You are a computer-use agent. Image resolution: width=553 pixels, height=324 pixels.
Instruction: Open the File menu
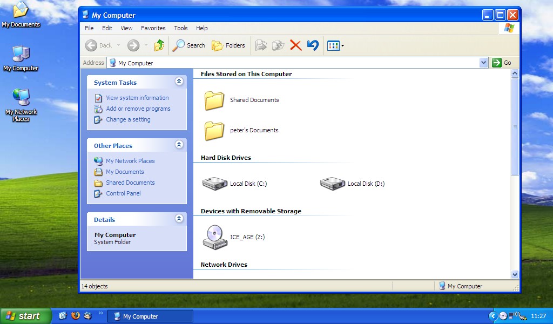point(89,28)
